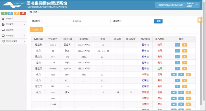The width and height of the screenshot is (206, 111).
Task: Click the blue 查询 search button
Action: [158, 21]
